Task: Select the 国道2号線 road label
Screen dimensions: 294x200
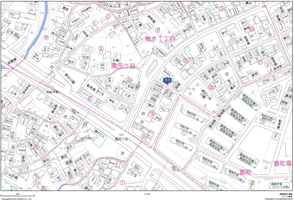Action: (x=52, y=91)
